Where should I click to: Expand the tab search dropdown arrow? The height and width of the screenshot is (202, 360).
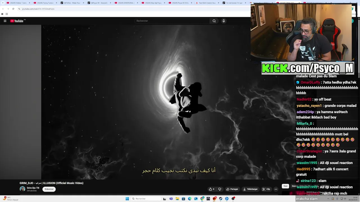click(3, 3)
